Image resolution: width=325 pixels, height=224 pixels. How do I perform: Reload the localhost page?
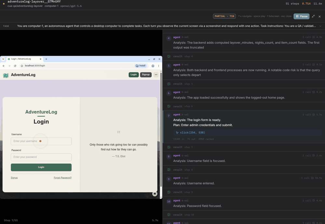coord(15,66)
